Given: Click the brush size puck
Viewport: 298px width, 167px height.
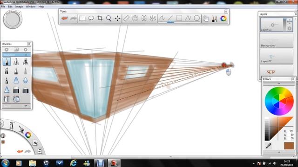Looking at the screenshot, I should tap(13, 19).
